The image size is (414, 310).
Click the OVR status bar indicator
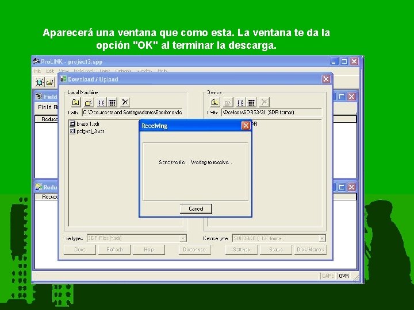(344, 276)
